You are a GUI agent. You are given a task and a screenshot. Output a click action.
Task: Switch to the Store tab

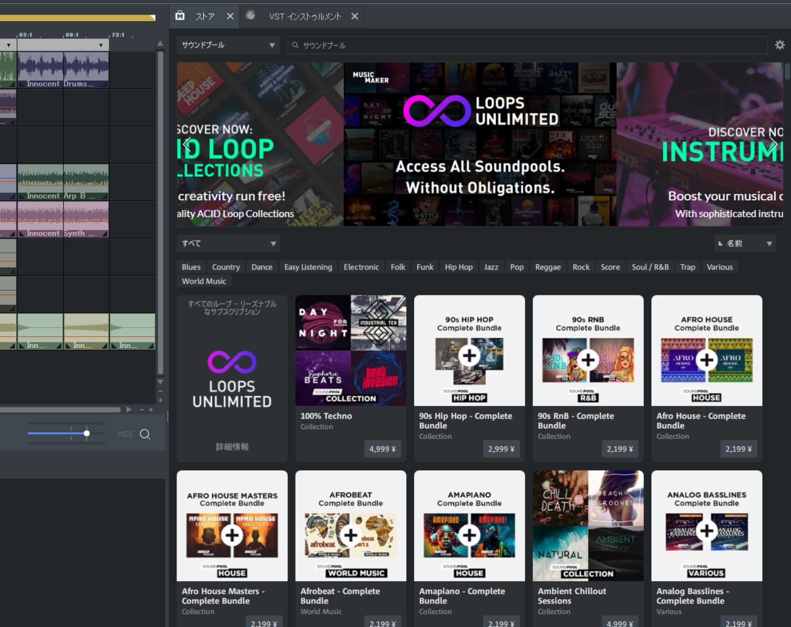[x=205, y=16]
